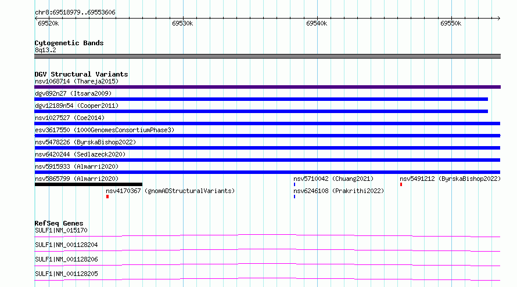Click the red nsv5491212 variant marker
Screen dimensions: 517x287
tap(401, 184)
